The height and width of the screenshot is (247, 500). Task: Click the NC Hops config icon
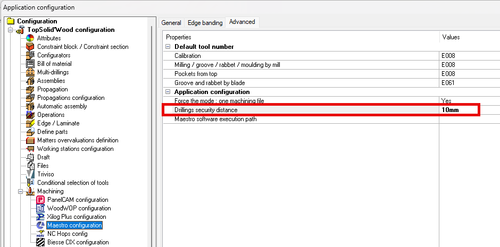pyautogui.click(x=40, y=234)
